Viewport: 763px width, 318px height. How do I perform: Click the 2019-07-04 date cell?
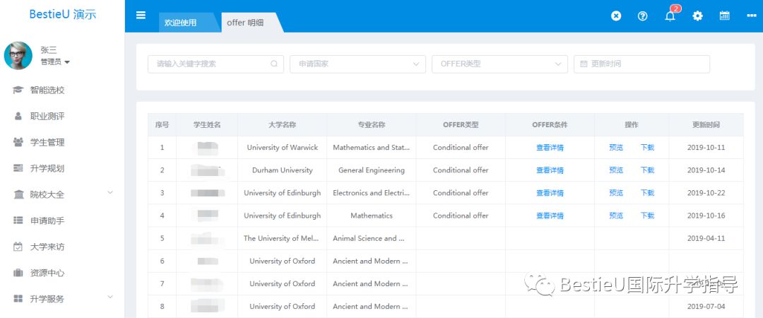[706, 306]
